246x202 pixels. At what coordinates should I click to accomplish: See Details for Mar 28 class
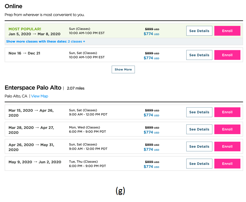[x=199, y=129]
